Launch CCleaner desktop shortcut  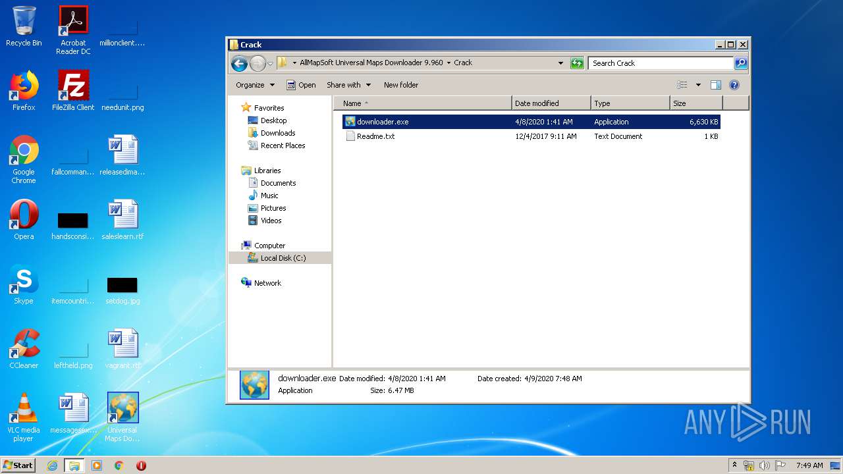point(24,349)
